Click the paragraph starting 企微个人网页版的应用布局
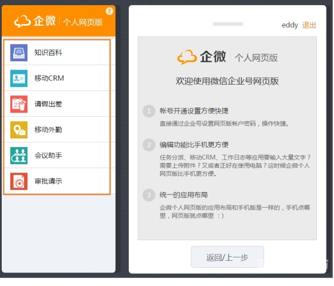 (235, 212)
